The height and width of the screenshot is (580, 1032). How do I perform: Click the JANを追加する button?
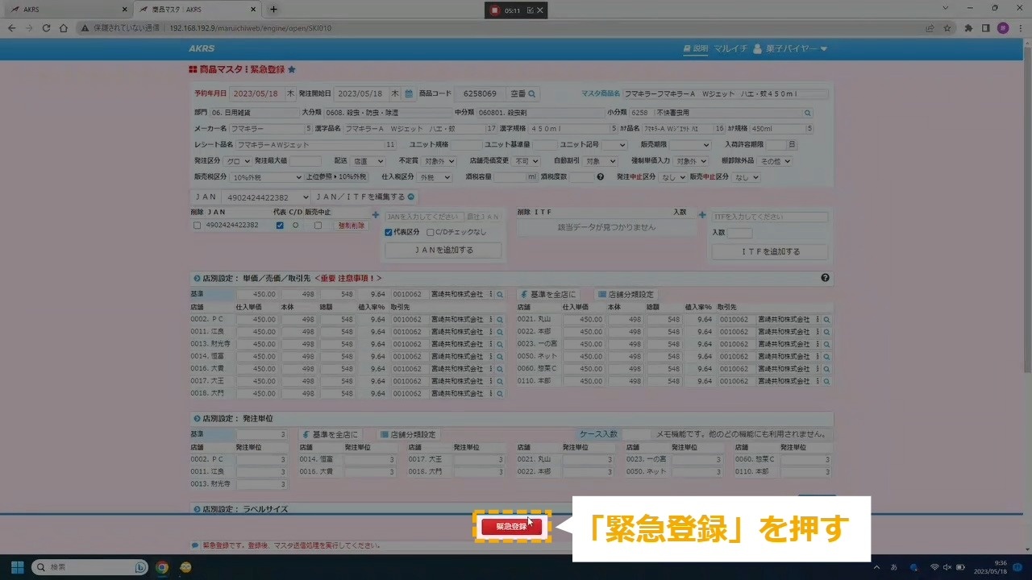click(x=443, y=251)
